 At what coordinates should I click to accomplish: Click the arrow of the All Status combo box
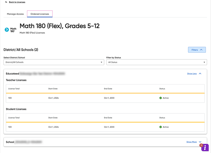pos(204,62)
